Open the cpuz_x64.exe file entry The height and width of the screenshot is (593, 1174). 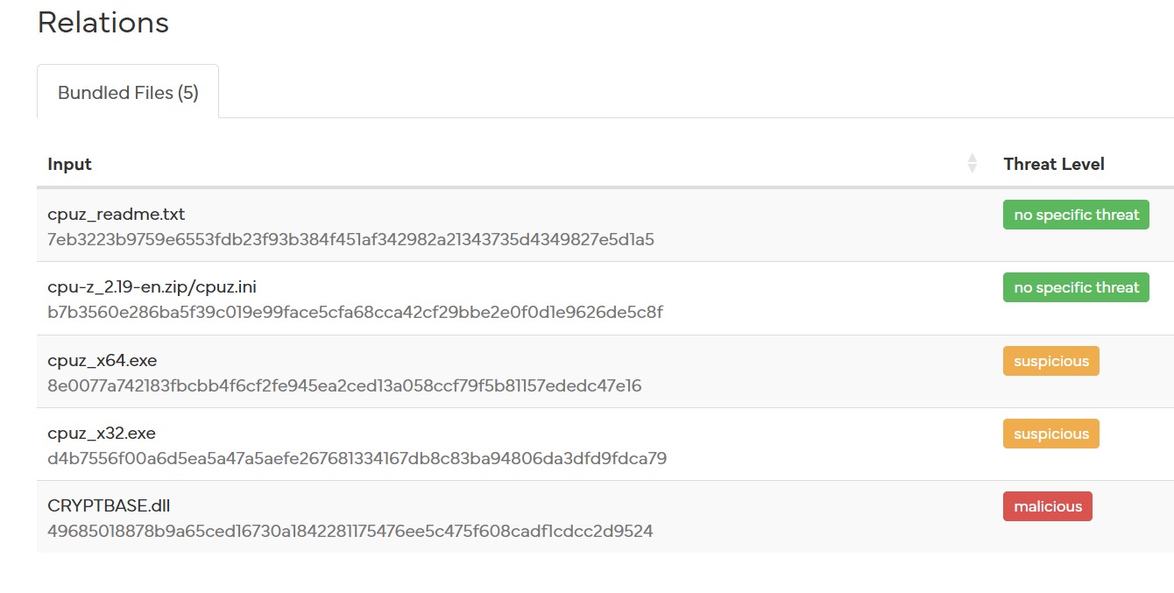point(102,361)
